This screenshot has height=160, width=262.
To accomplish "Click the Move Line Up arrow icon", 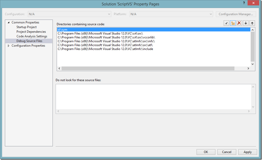I will click(x=252, y=23).
